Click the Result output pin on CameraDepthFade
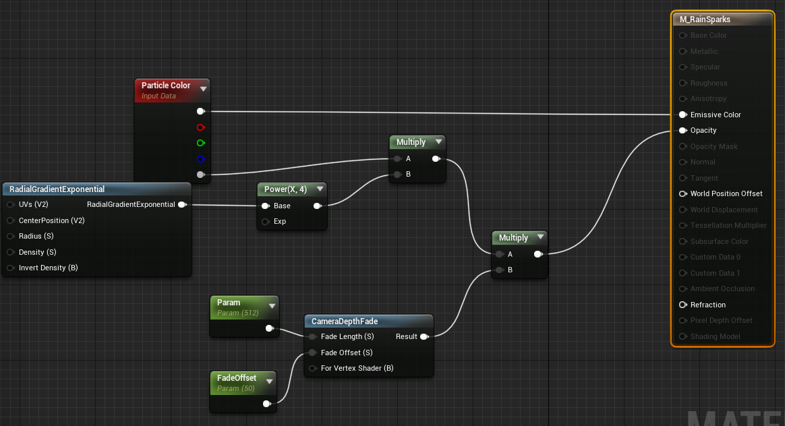785x426 pixels. point(424,336)
